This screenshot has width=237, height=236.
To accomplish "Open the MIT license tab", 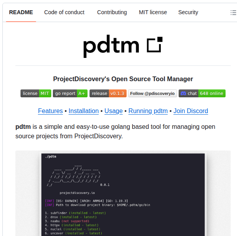I will [153, 12].
